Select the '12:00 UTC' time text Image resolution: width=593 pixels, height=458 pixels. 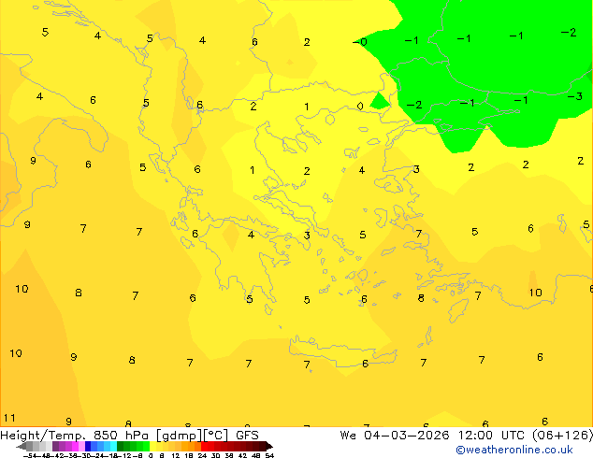coord(491,436)
